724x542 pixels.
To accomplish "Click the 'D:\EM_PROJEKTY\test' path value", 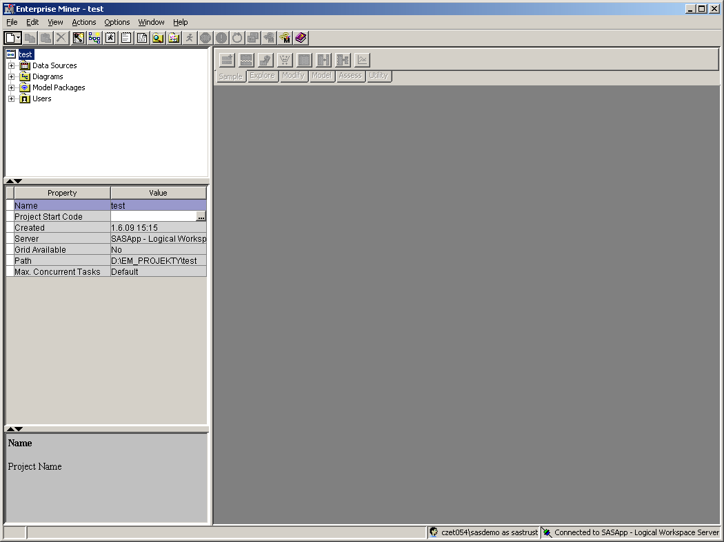I will click(154, 260).
